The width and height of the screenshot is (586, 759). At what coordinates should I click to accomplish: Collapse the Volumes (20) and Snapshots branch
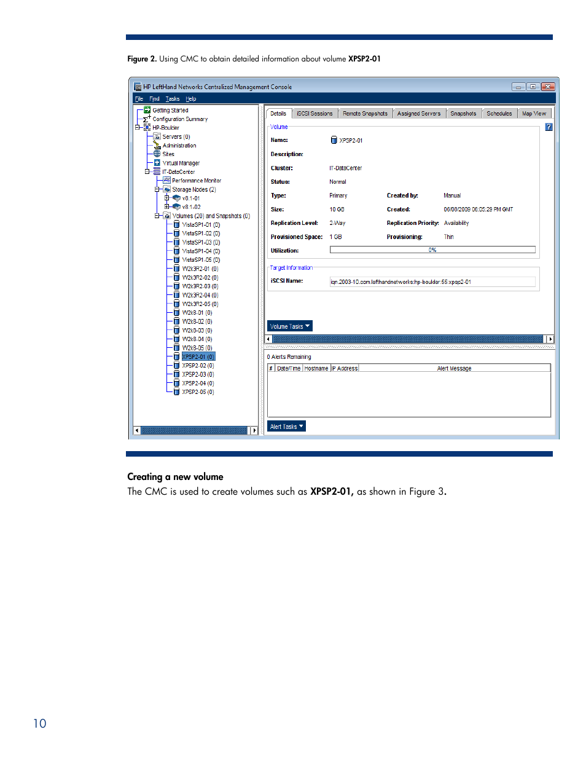click(x=157, y=216)
